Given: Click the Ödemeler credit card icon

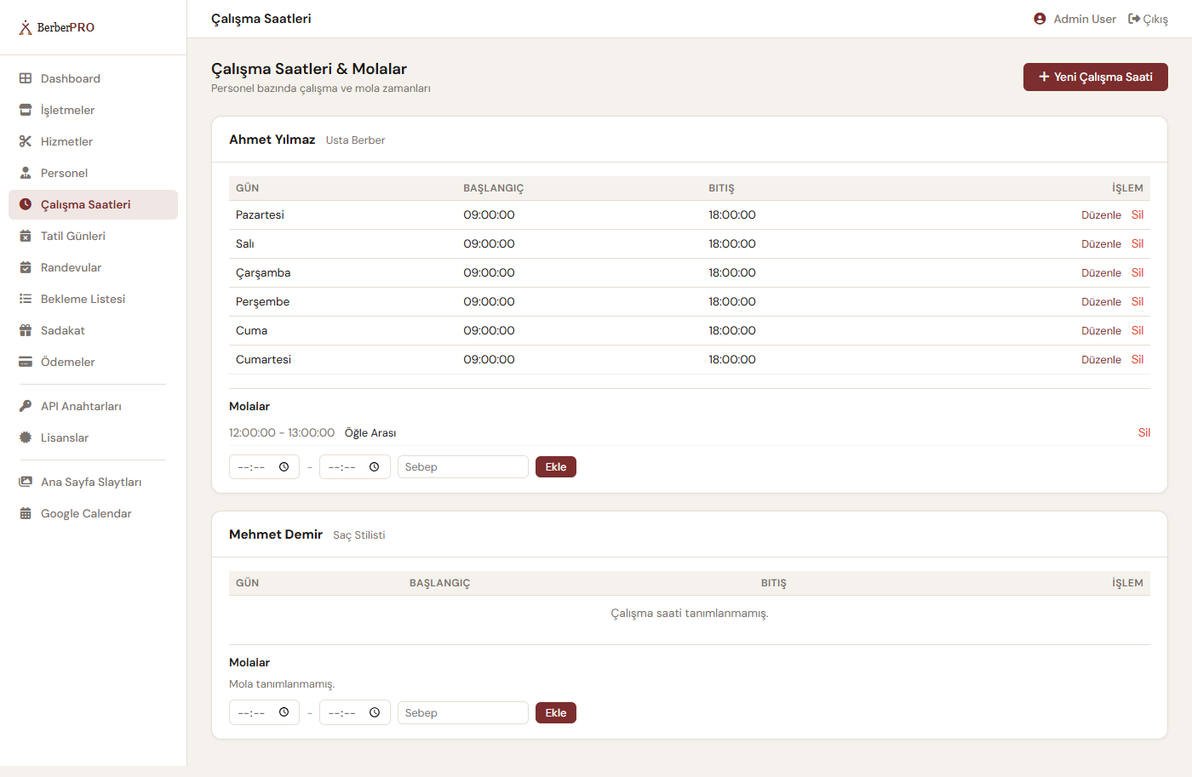Looking at the screenshot, I should point(26,362).
